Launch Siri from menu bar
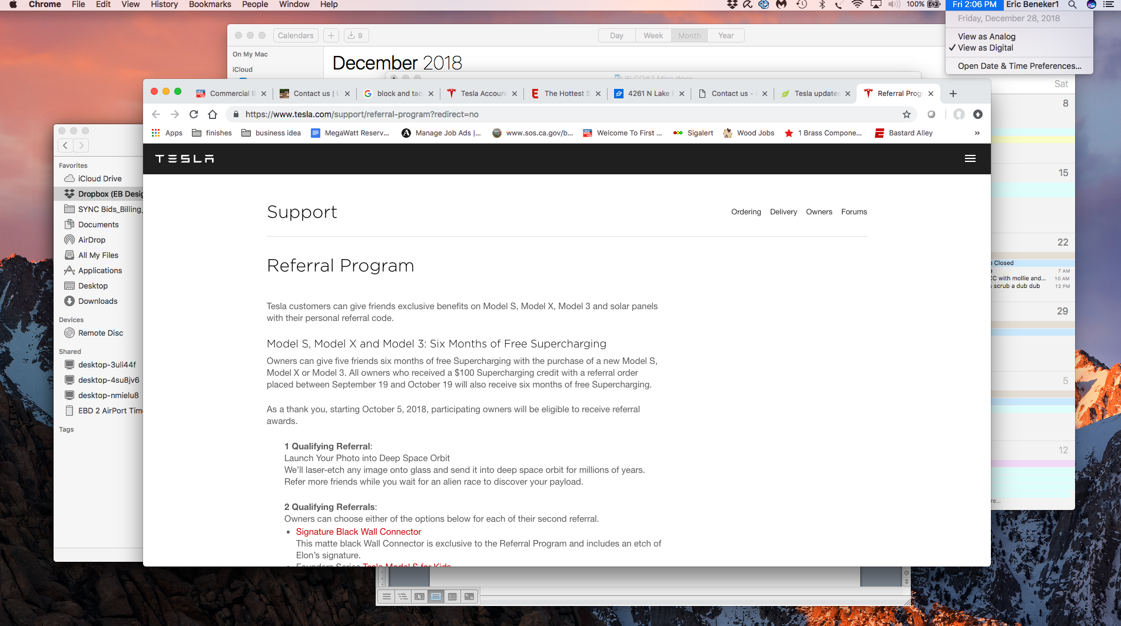 1091,5
